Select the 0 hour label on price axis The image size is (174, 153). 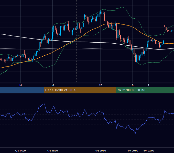pyautogui.click(x=133, y=85)
